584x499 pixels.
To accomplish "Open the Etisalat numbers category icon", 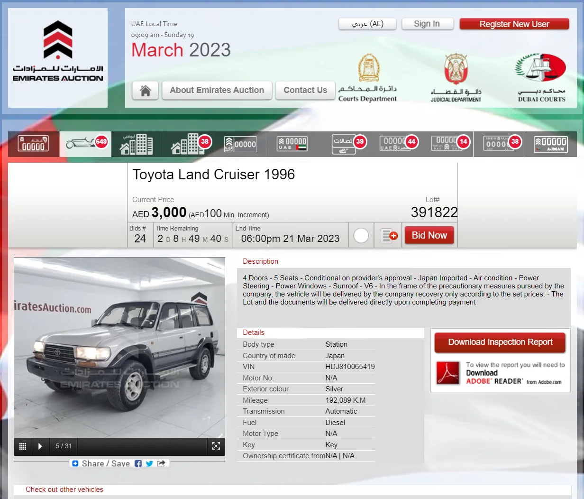I will click(344, 144).
